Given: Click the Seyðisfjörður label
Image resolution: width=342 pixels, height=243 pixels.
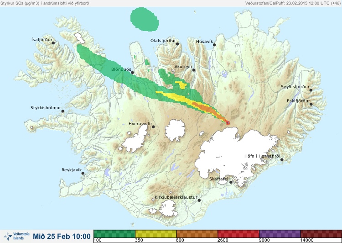Looking at the screenshot, I should 295,87.
